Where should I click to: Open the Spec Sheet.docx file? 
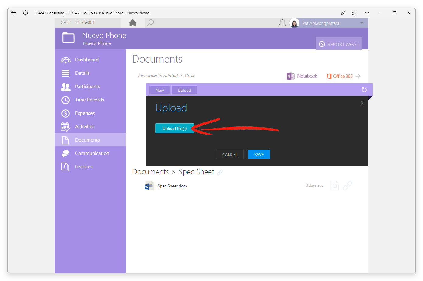pyautogui.click(x=172, y=186)
